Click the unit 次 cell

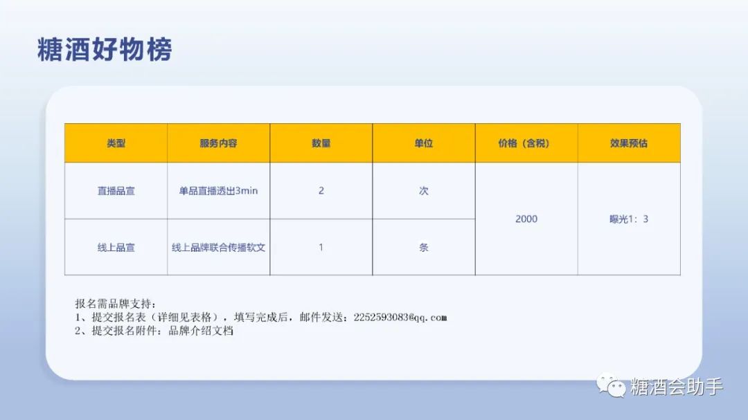[424, 191]
